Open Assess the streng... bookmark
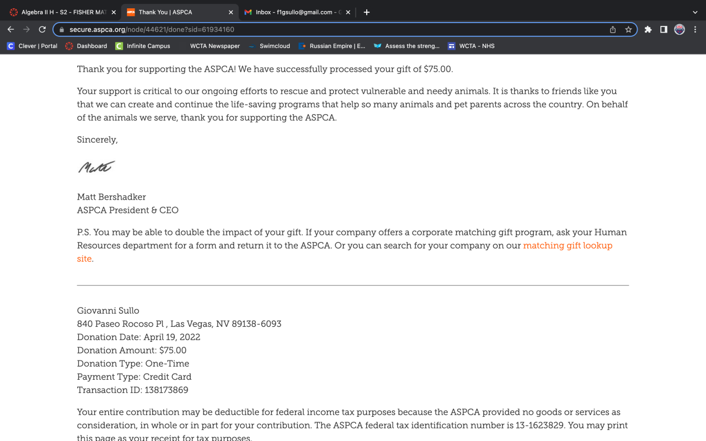The width and height of the screenshot is (706, 441). pyautogui.click(x=407, y=46)
